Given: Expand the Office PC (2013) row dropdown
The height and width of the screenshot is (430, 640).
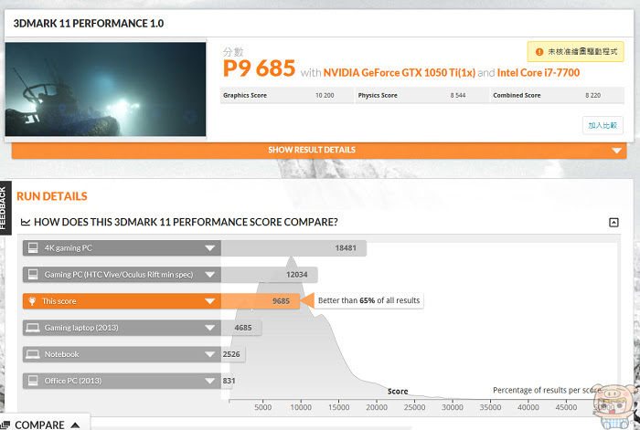Looking at the screenshot, I should tap(209, 381).
